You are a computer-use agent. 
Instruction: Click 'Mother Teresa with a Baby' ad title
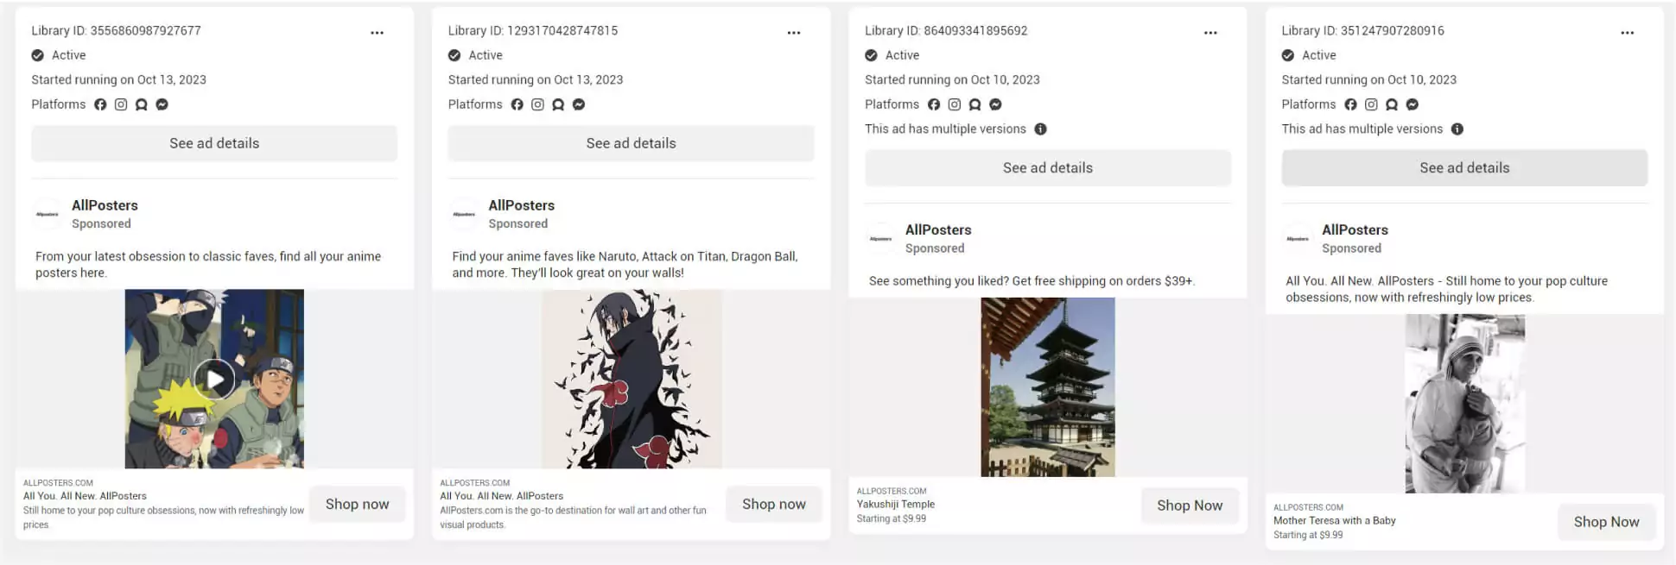[x=1335, y=521]
